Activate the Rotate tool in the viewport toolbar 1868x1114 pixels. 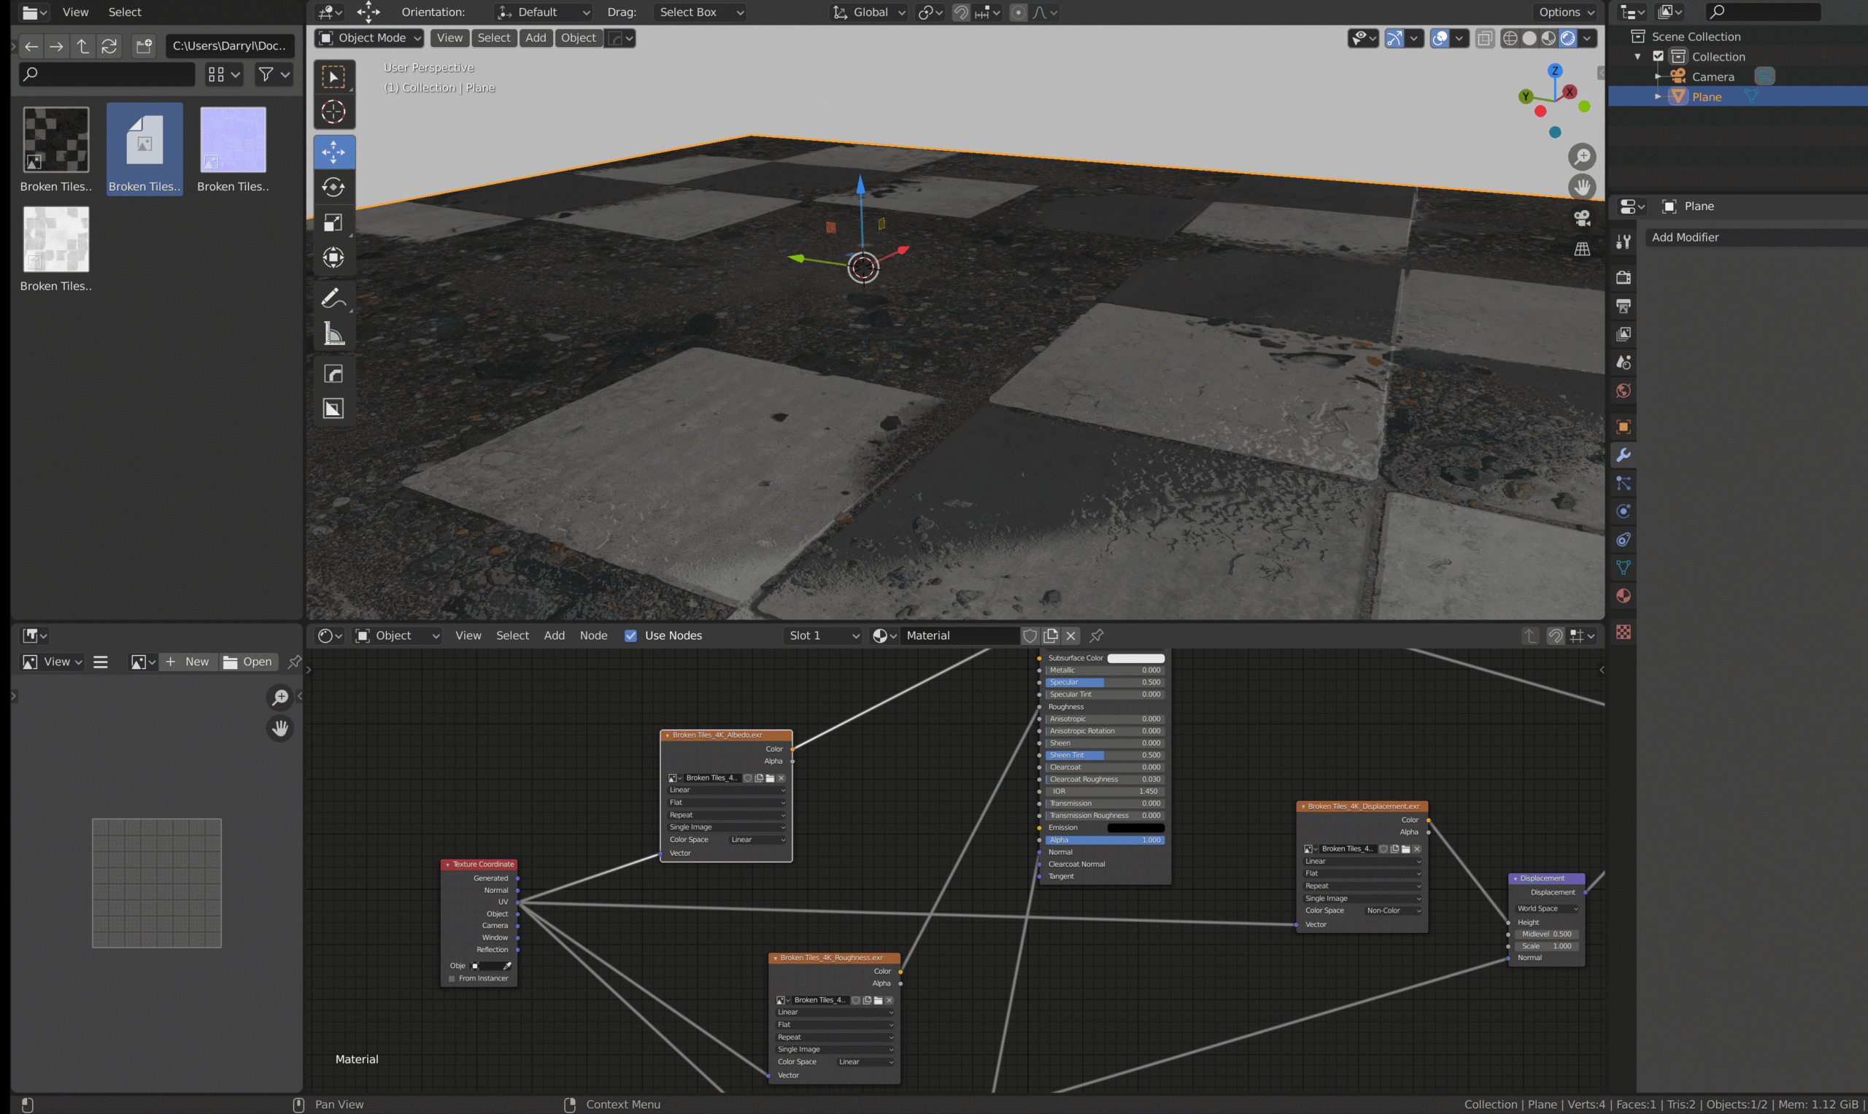click(333, 187)
